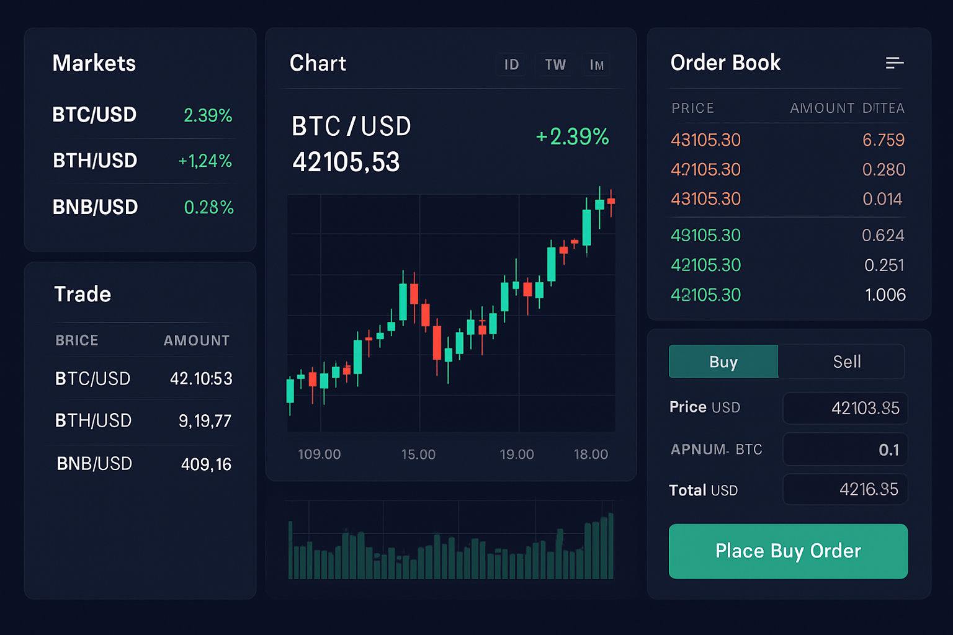Screen dimensions: 953x635
Task: Select the top red sell order row
Action: [787, 140]
